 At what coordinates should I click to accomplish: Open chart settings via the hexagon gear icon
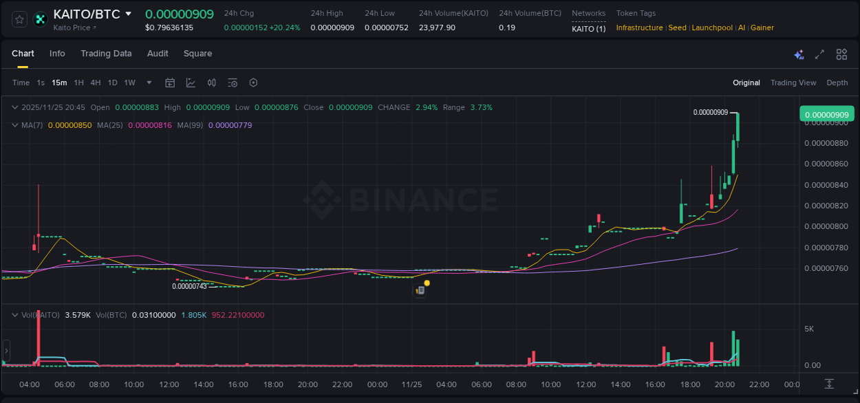click(x=252, y=83)
